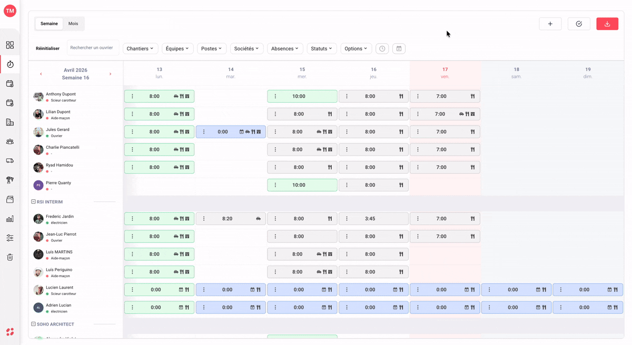Click the clock icon beside Options filter

pos(382,48)
